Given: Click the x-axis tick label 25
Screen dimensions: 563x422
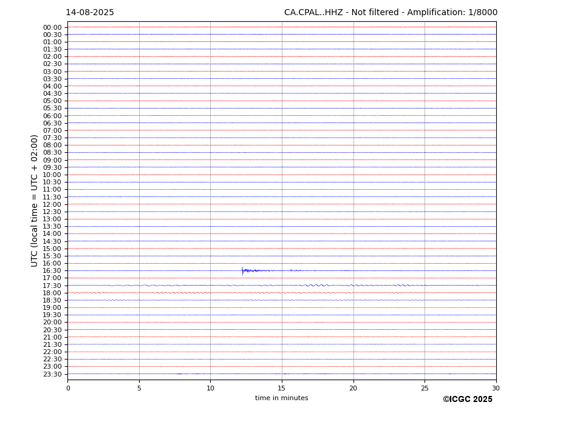Looking at the screenshot, I should click(x=425, y=389).
